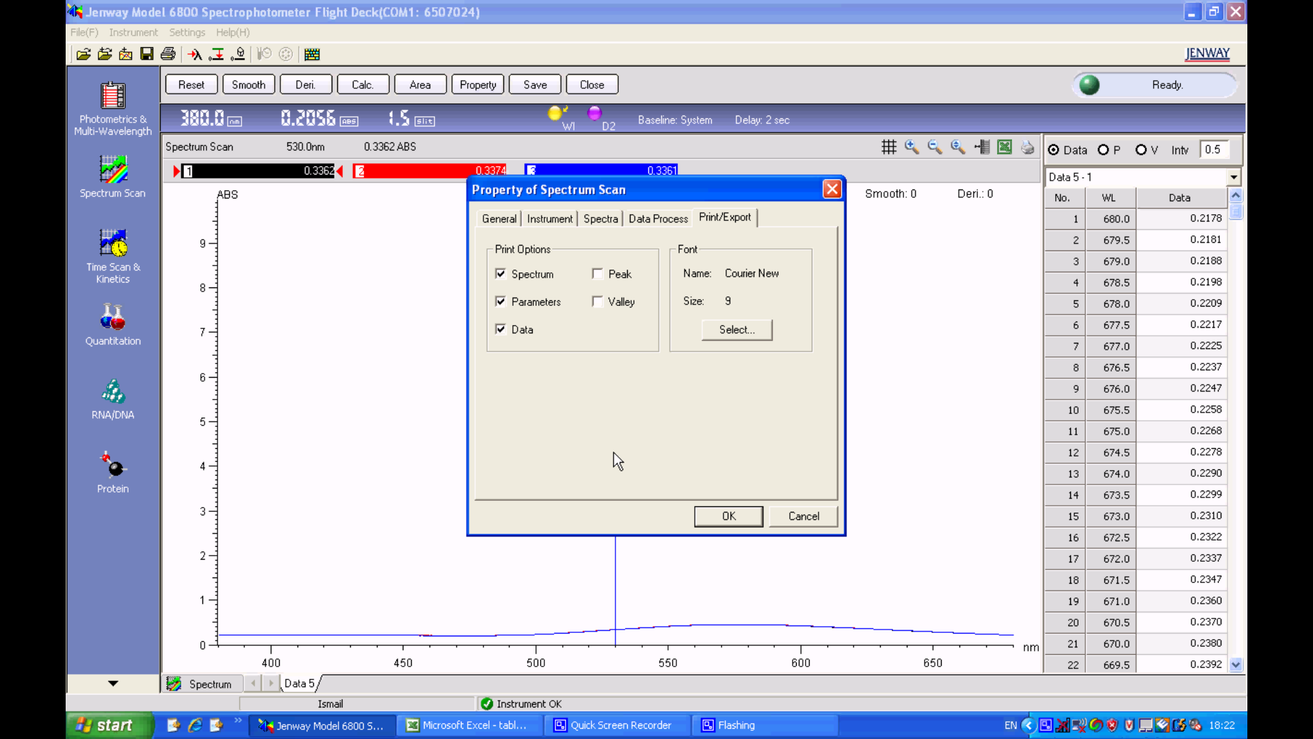The image size is (1313, 739).
Task: Enable the Peak print checkbox
Action: coord(598,274)
